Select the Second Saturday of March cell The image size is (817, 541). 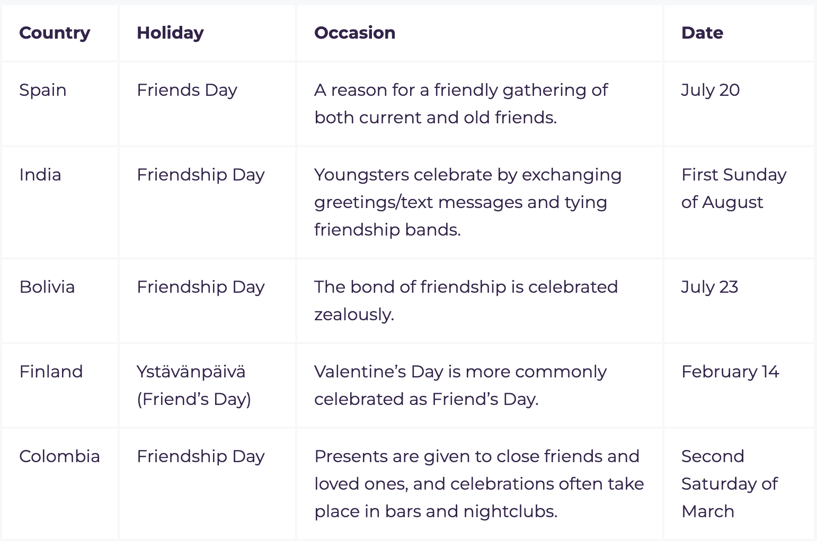tap(729, 484)
